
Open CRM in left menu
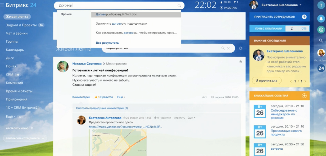10,75
